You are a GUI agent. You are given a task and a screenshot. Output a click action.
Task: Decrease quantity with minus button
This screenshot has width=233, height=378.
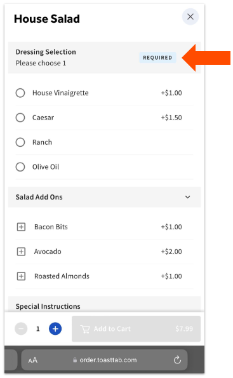21,328
